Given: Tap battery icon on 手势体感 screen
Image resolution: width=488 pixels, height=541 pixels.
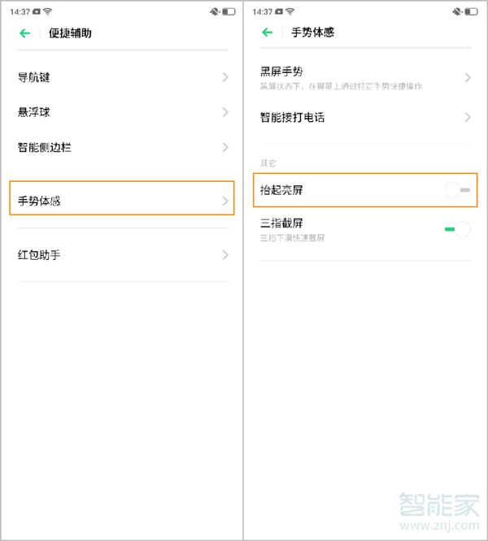Looking at the screenshot, I should tap(471, 12).
